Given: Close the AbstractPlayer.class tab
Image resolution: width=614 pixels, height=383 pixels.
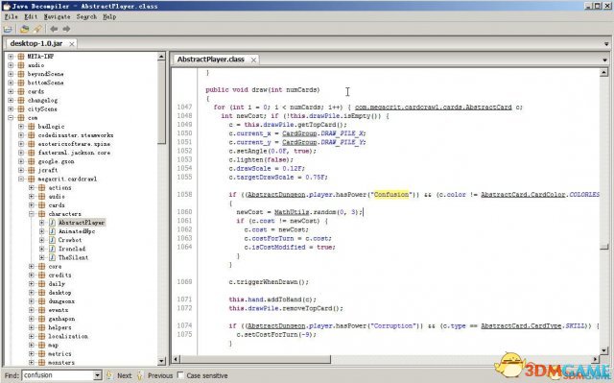Looking at the screenshot, I should coord(253,60).
